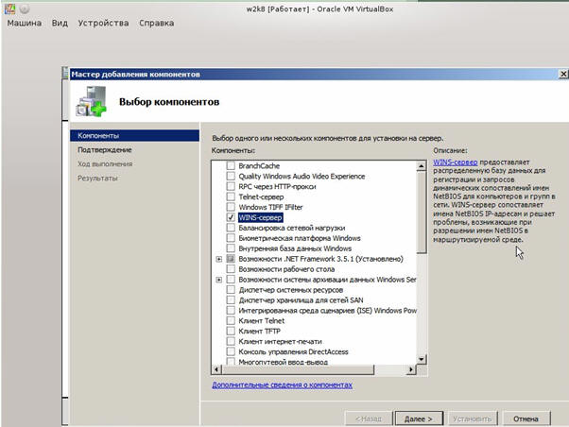This screenshot has height=427, width=569.
Task: Check Quality Windows Audio Video Experience
Action: click(231, 177)
